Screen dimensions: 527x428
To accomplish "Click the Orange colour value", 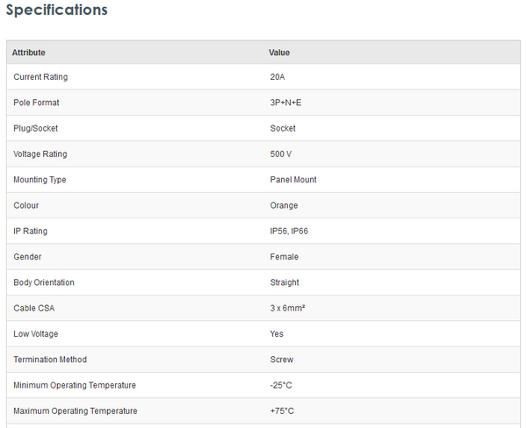I will (284, 205).
